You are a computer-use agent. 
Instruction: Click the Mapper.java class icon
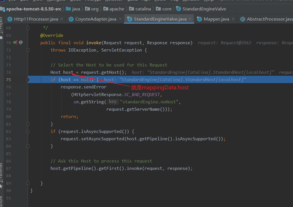[x=200, y=19]
